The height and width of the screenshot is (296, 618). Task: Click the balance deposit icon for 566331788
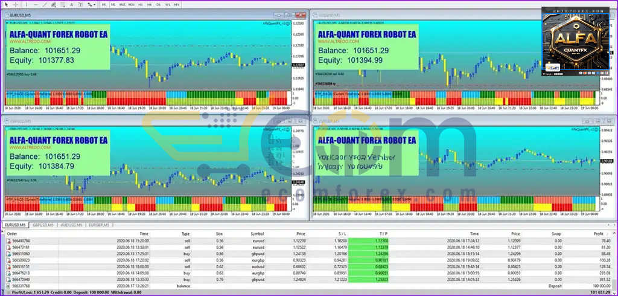(x=8, y=286)
